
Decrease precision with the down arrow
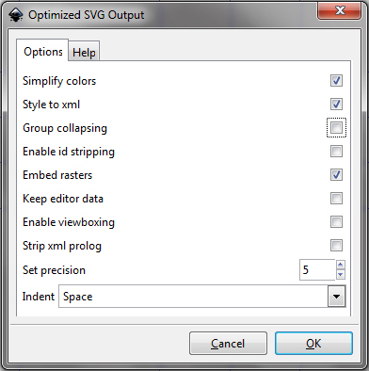341,275
